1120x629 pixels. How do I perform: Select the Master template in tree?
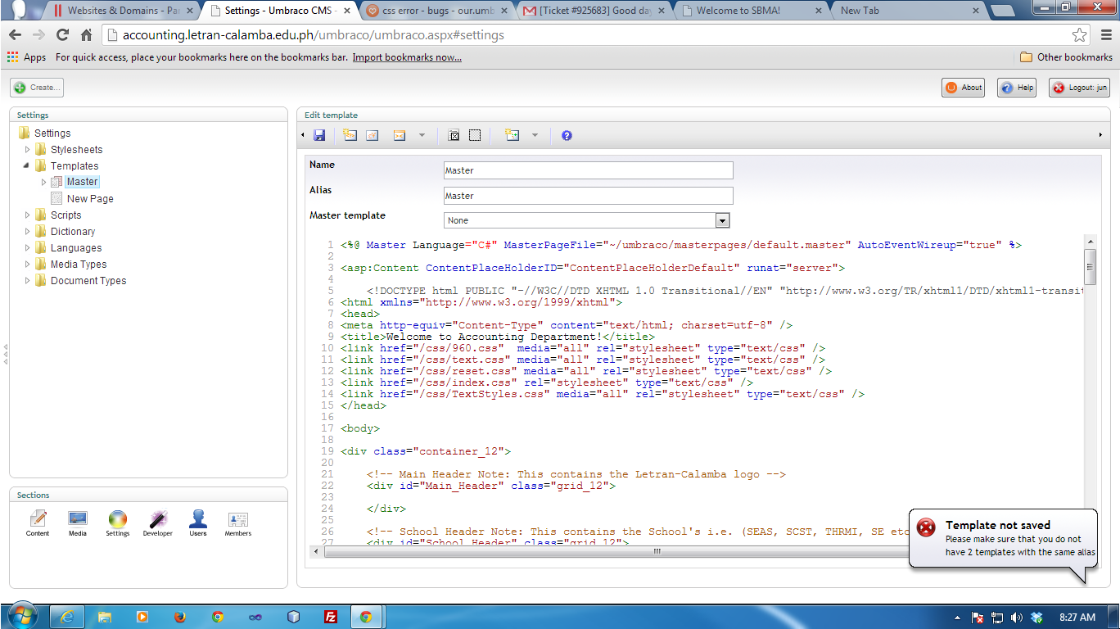coord(82,182)
